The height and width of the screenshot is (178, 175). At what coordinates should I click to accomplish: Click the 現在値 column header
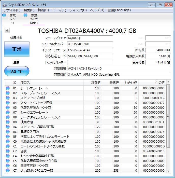click(93, 83)
